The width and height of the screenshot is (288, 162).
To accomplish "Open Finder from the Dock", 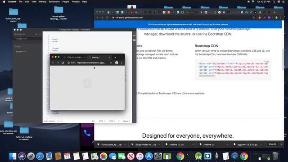I will pos(13,156).
